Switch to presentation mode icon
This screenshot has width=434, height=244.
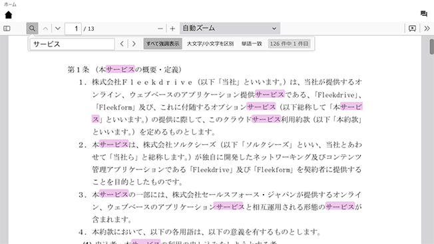point(412,29)
